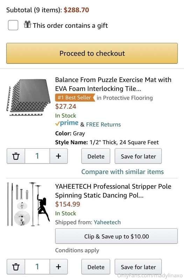Viewport: 184px width, 280px height.
Task: Open the dancing pole product thumbnail
Action: [x=29, y=204]
